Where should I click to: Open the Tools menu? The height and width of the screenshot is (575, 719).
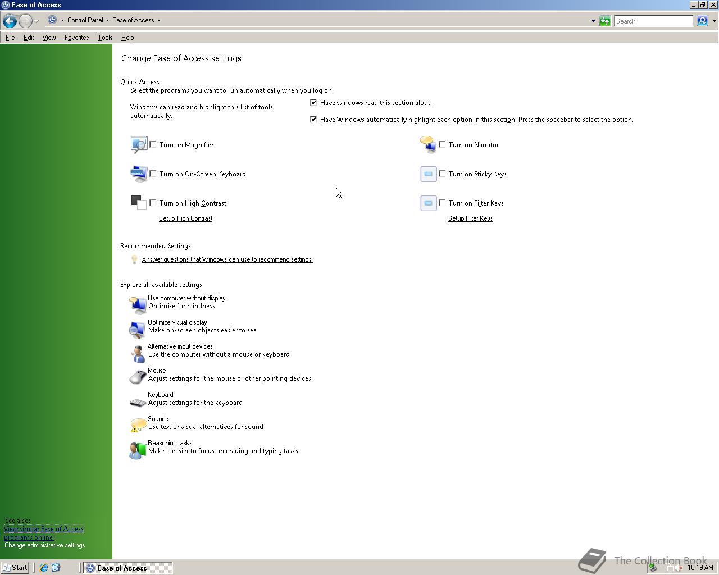pyautogui.click(x=104, y=38)
